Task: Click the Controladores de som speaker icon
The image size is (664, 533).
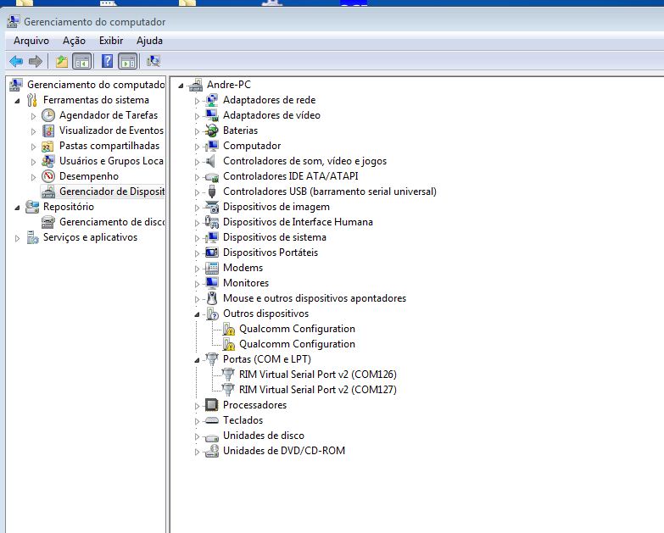Action: tap(211, 161)
